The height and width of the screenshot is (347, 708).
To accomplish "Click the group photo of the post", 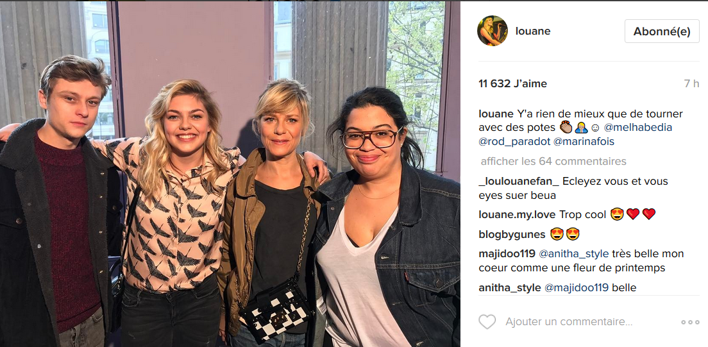I will pyautogui.click(x=230, y=174).
